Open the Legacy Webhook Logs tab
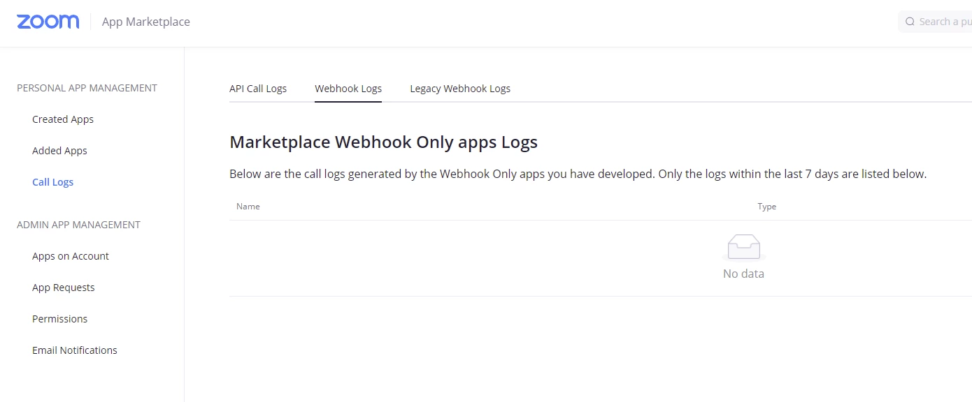This screenshot has height=402, width=972. tap(460, 89)
